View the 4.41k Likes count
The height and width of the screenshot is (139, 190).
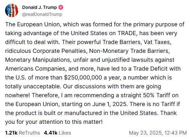[x=51, y=133]
